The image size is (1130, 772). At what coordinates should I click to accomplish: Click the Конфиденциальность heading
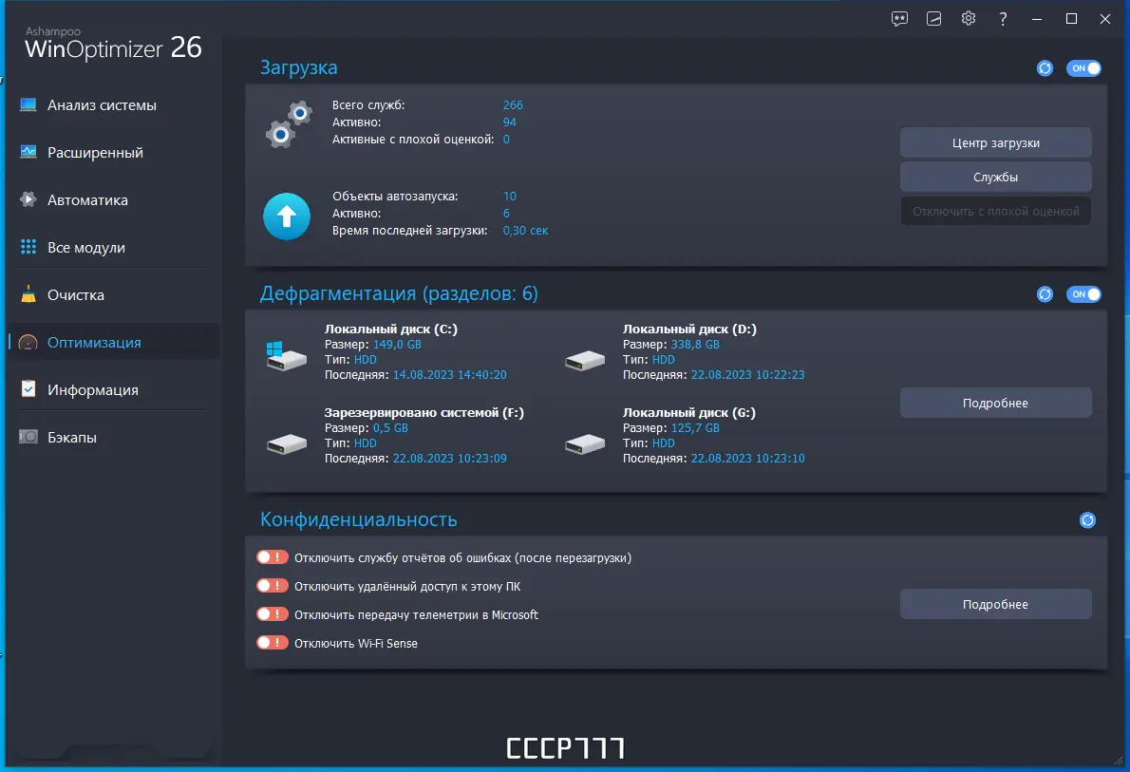coord(358,519)
